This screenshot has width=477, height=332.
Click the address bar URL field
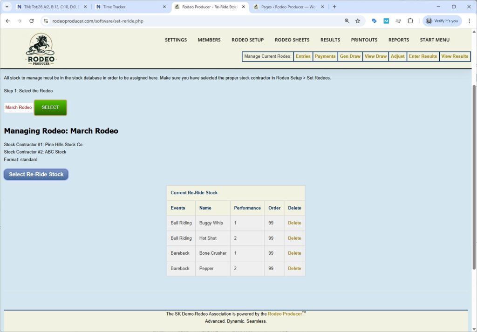tap(186, 21)
